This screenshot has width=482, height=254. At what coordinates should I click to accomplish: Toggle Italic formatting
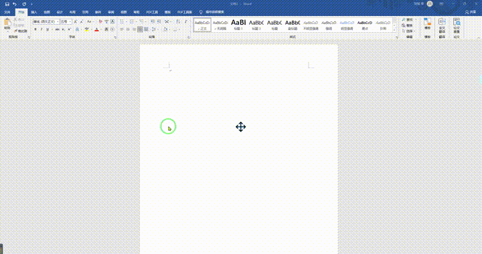click(42, 29)
